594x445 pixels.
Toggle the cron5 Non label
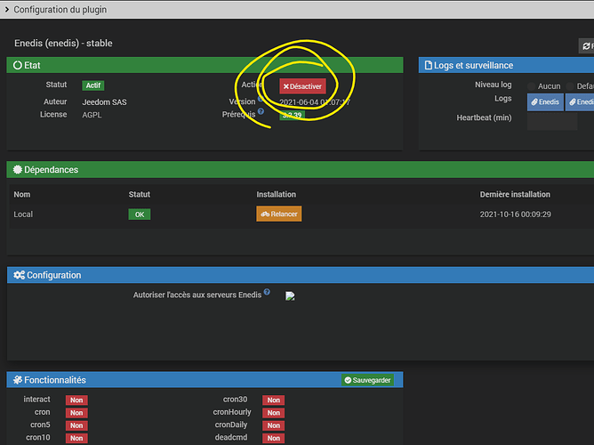76,425
